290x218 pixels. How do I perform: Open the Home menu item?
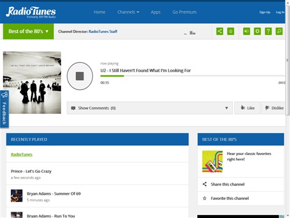(x=99, y=12)
